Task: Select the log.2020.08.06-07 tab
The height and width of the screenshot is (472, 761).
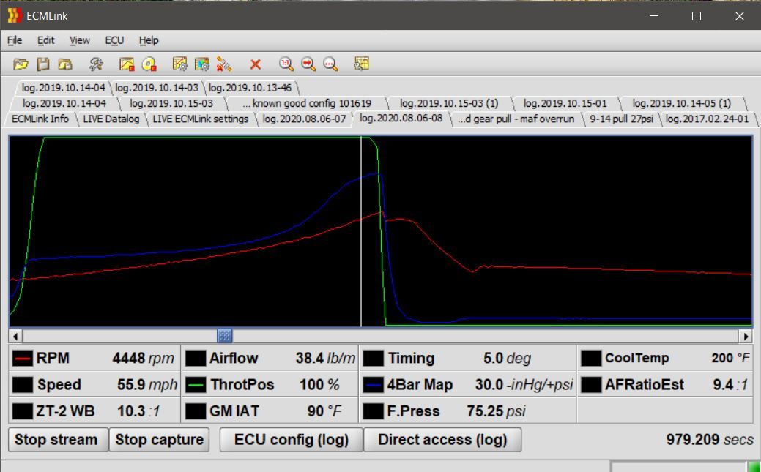Action: tap(304, 119)
